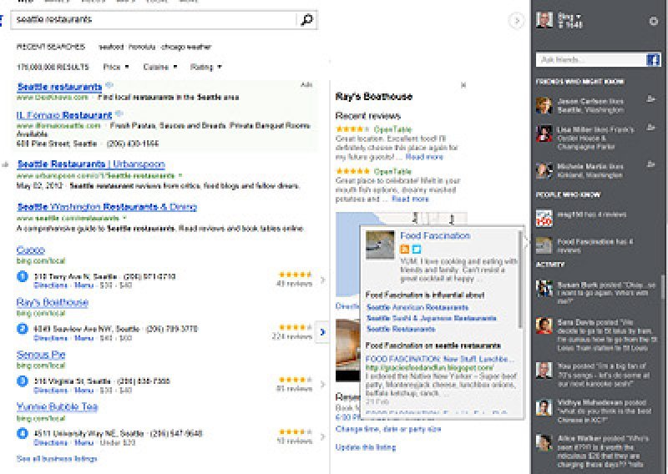Open the Cuoco listing link
Image resolution: width=668 pixels, height=474 pixels.
pyautogui.click(x=31, y=250)
